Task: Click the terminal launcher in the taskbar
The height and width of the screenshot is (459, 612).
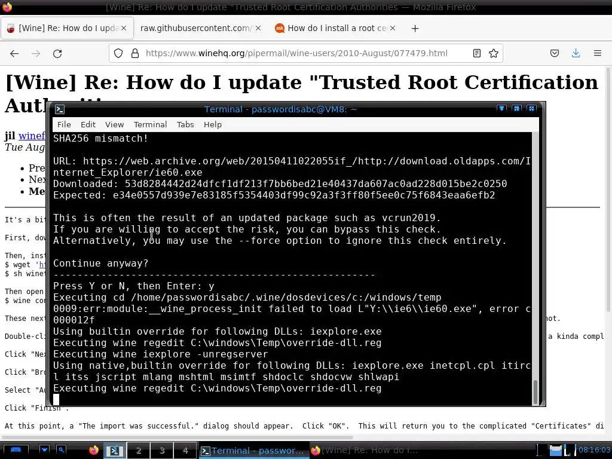Action: pyautogui.click(x=114, y=451)
